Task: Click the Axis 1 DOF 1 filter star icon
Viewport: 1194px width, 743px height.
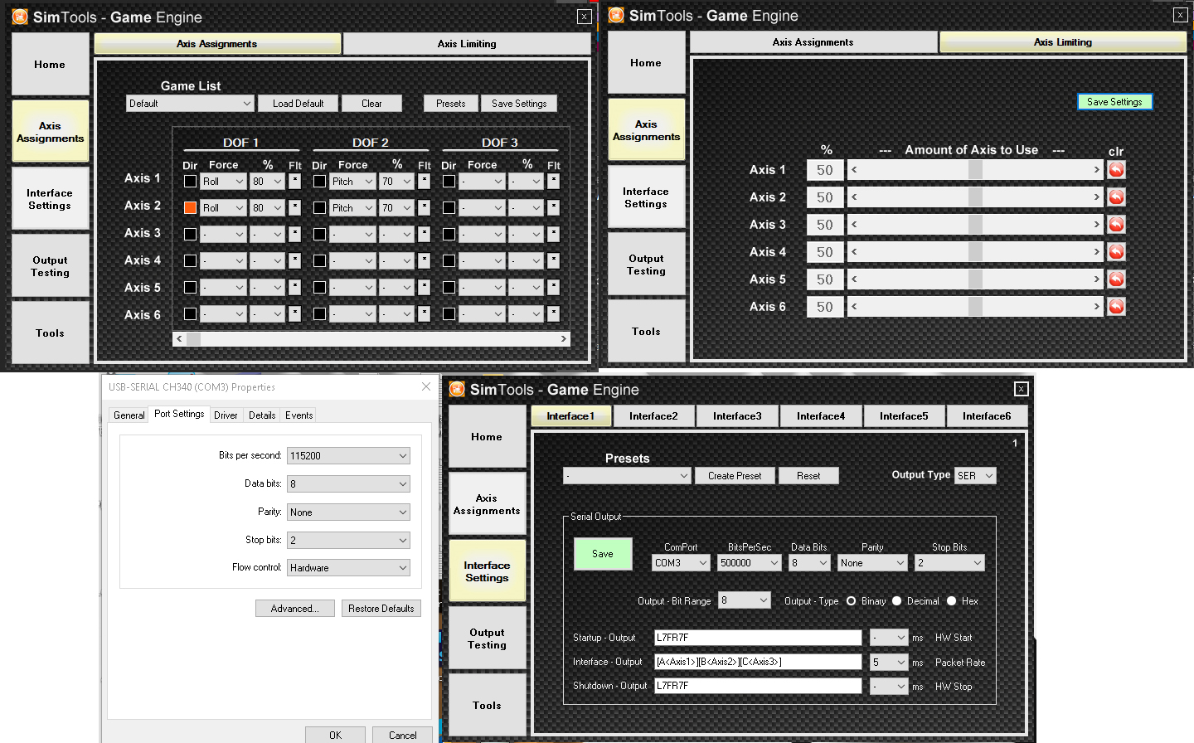Action: point(295,181)
